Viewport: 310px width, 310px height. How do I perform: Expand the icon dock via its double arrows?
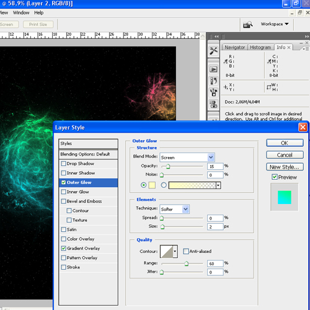tap(216, 37)
